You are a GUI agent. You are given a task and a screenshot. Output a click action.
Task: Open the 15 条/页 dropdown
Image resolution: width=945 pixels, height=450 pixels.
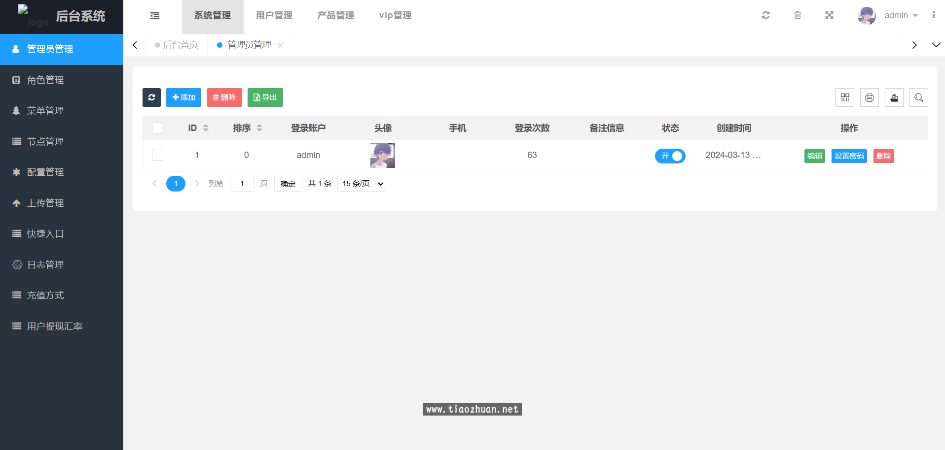pos(362,184)
